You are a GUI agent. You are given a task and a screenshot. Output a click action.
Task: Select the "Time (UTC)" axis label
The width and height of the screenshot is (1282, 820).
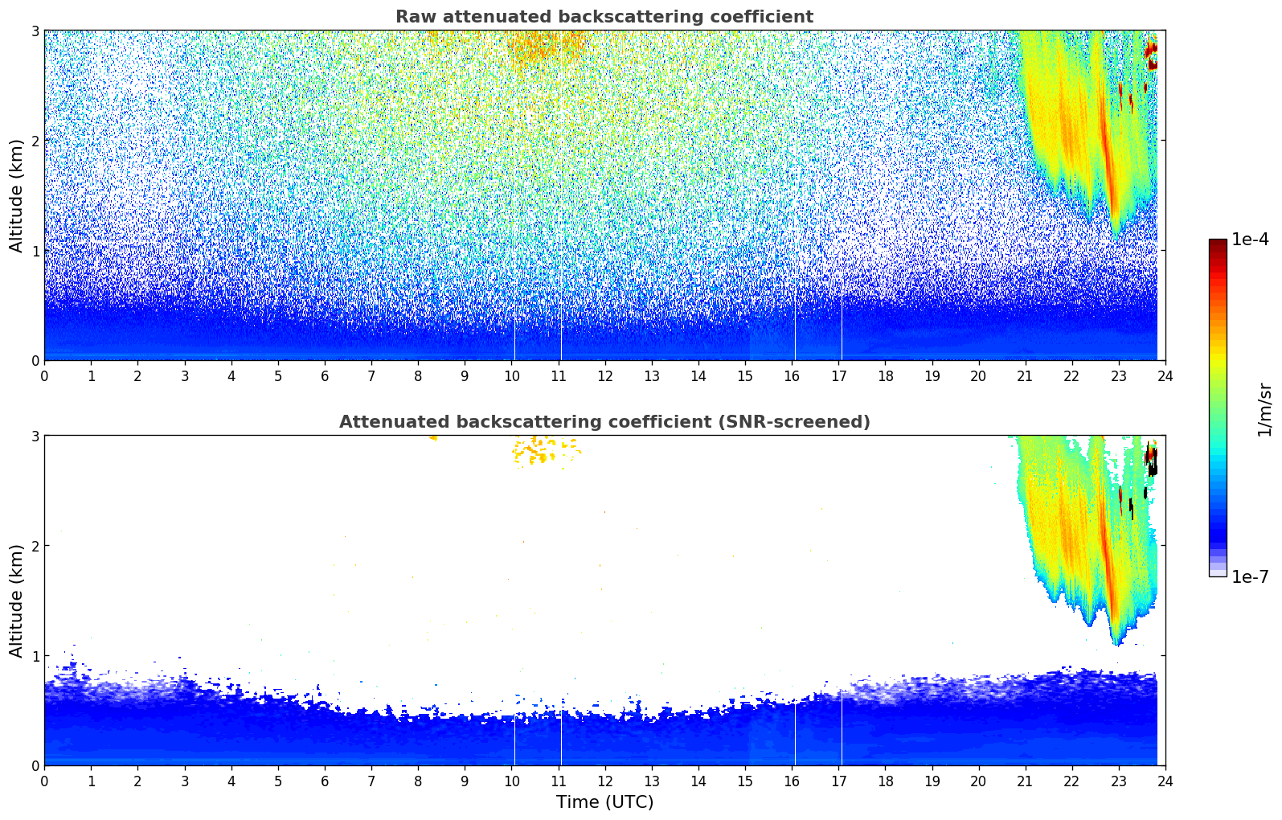(604, 802)
